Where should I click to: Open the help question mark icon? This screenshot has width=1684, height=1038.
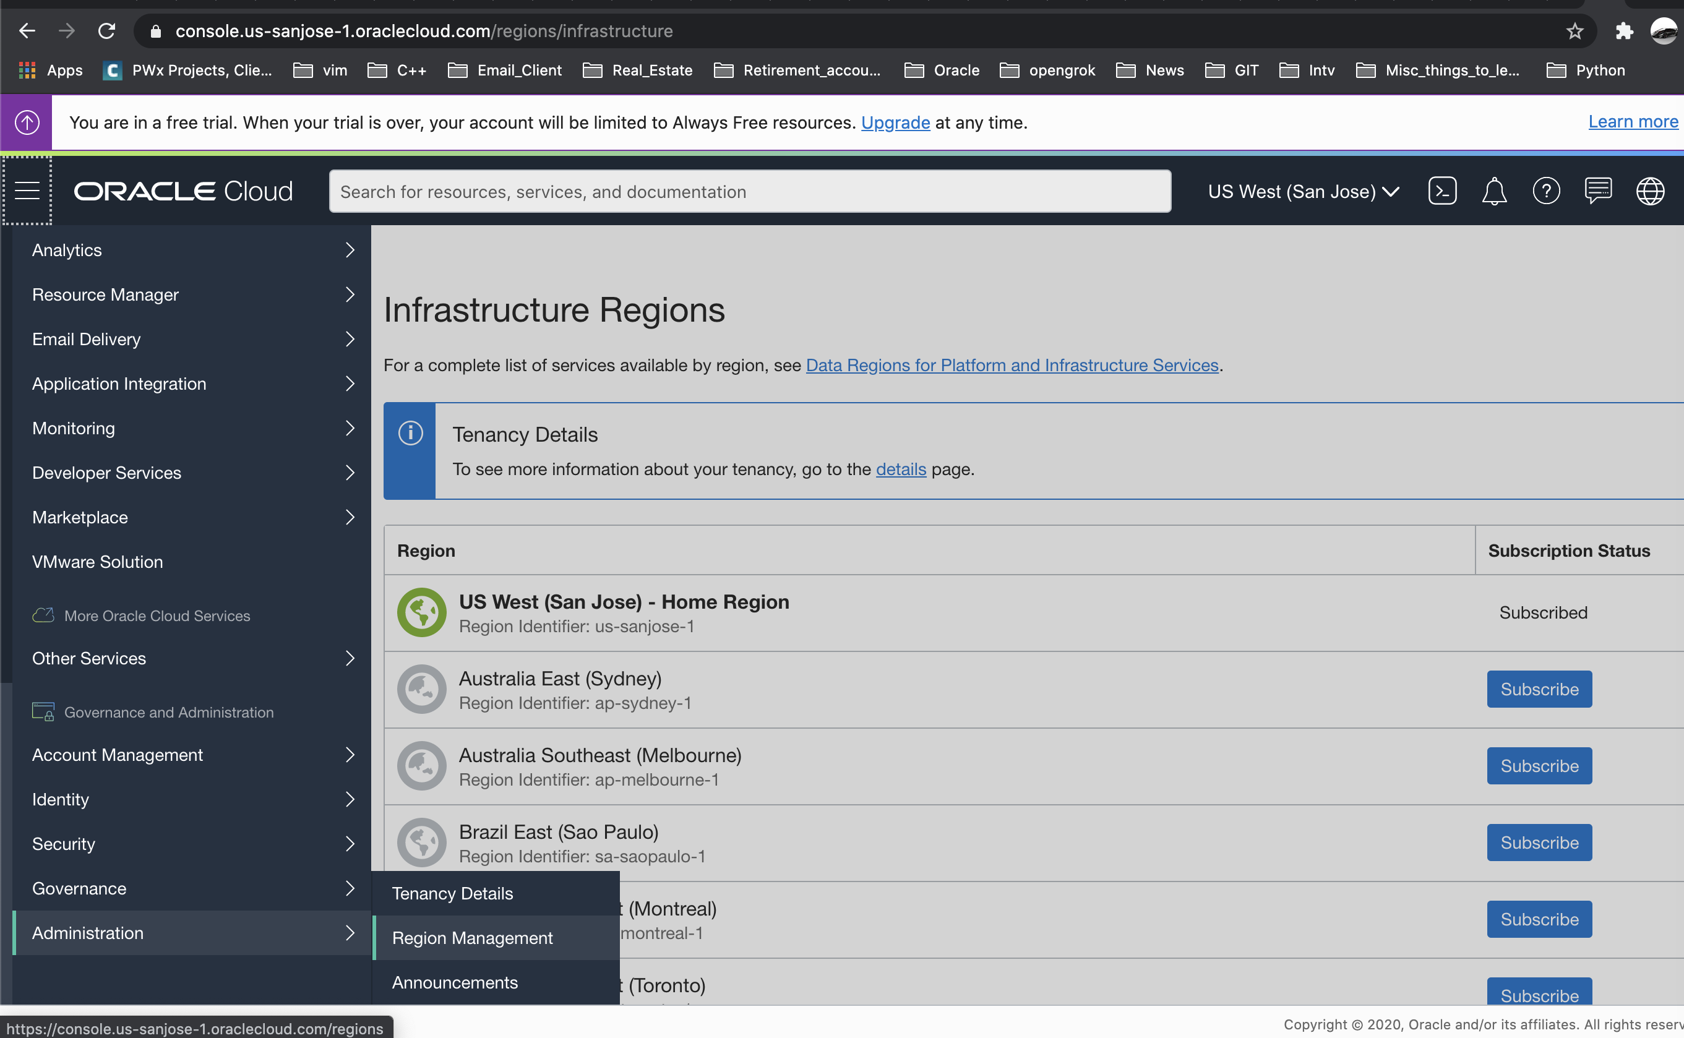[1546, 191]
